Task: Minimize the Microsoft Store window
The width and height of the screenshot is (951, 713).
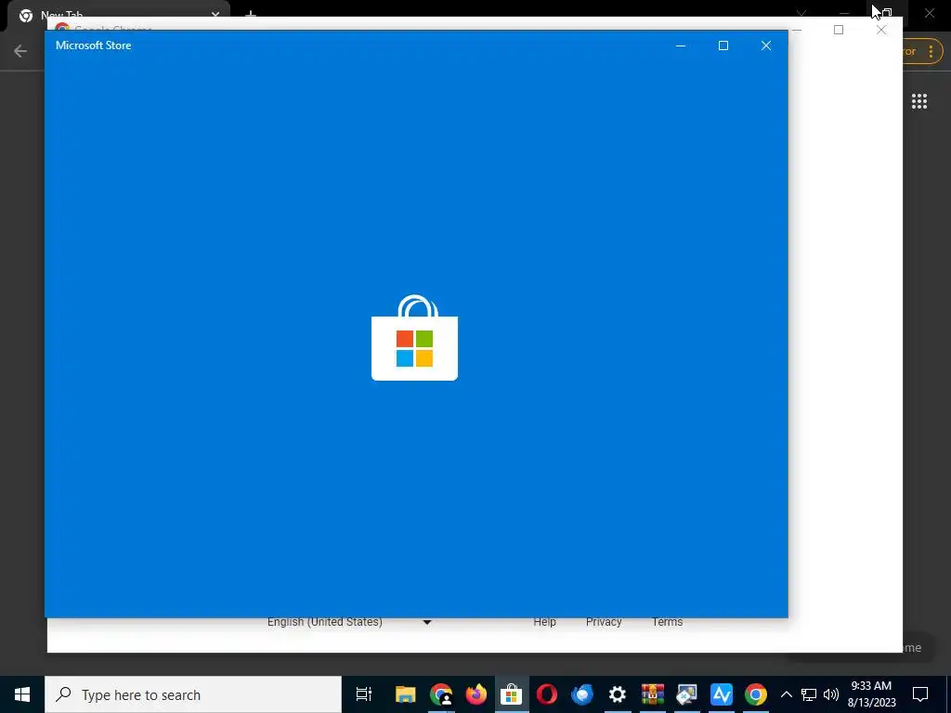Action: click(x=681, y=45)
